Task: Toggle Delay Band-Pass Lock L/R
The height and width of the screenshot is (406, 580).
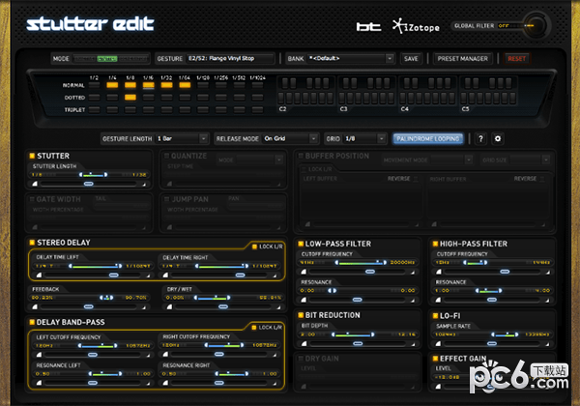Action: pyautogui.click(x=254, y=328)
